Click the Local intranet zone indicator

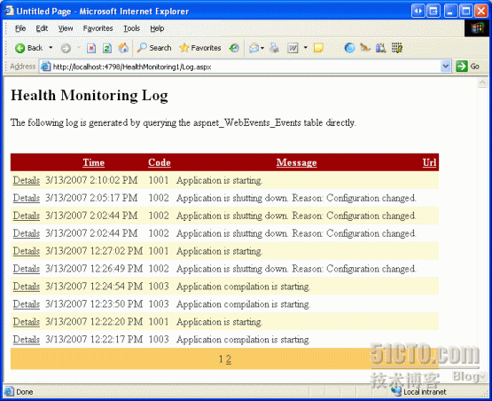click(x=419, y=391)
